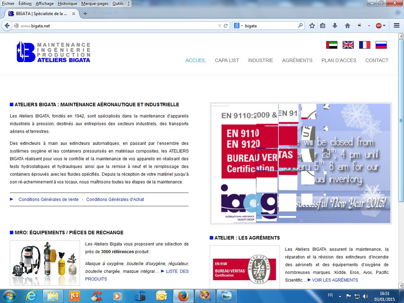Click the browser Back arrow button
Screen dimensions: 404x303
7,26
